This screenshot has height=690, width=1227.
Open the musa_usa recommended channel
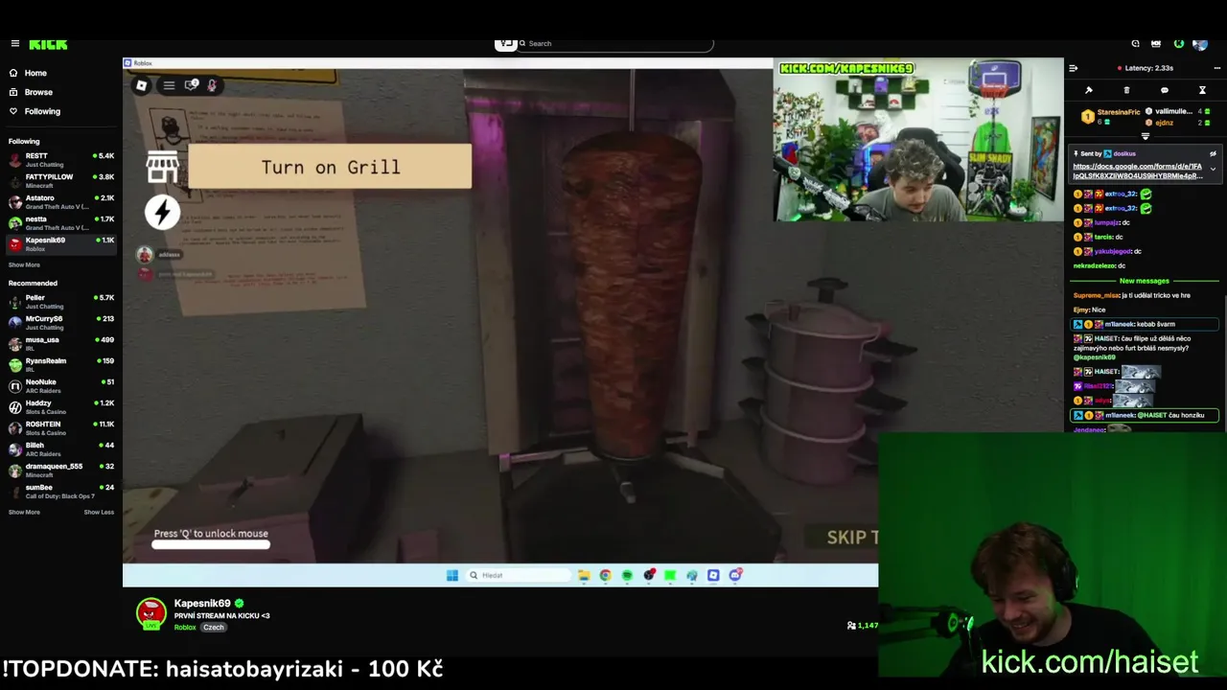coord(59,344)
